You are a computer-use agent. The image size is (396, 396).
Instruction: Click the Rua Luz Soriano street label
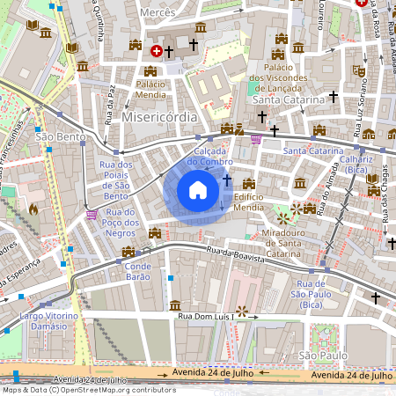[361, 107]
